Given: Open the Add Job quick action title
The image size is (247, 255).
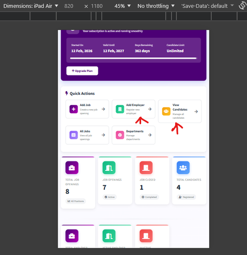Looking at the screenshot, I should coord(85,105).
